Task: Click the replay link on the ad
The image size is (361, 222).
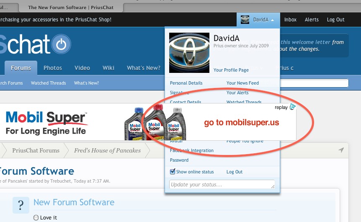Action: [281, 107]
